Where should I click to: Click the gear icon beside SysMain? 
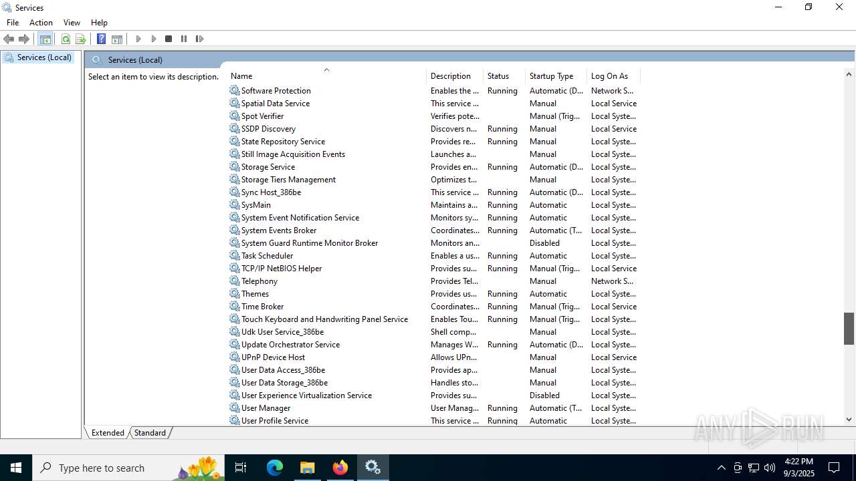(x=234, y=205)
